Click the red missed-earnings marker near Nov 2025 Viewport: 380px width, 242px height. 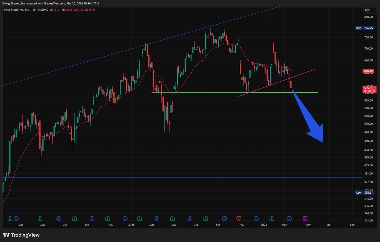pos(239,218)
